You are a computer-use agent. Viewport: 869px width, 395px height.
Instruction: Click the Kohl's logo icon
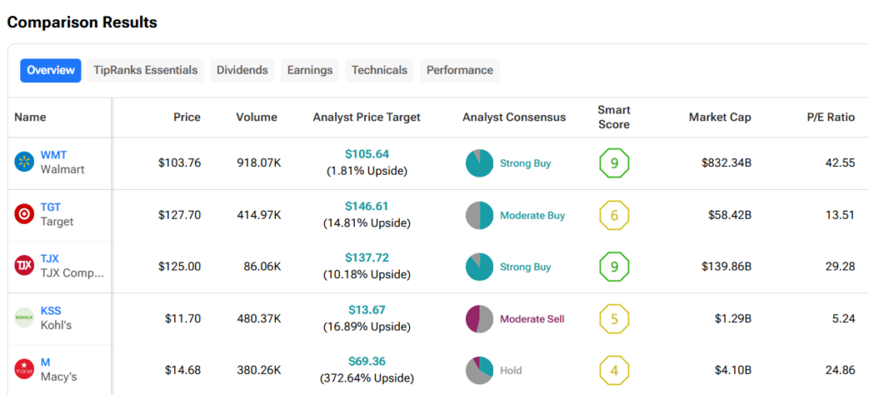coord(24,318)
